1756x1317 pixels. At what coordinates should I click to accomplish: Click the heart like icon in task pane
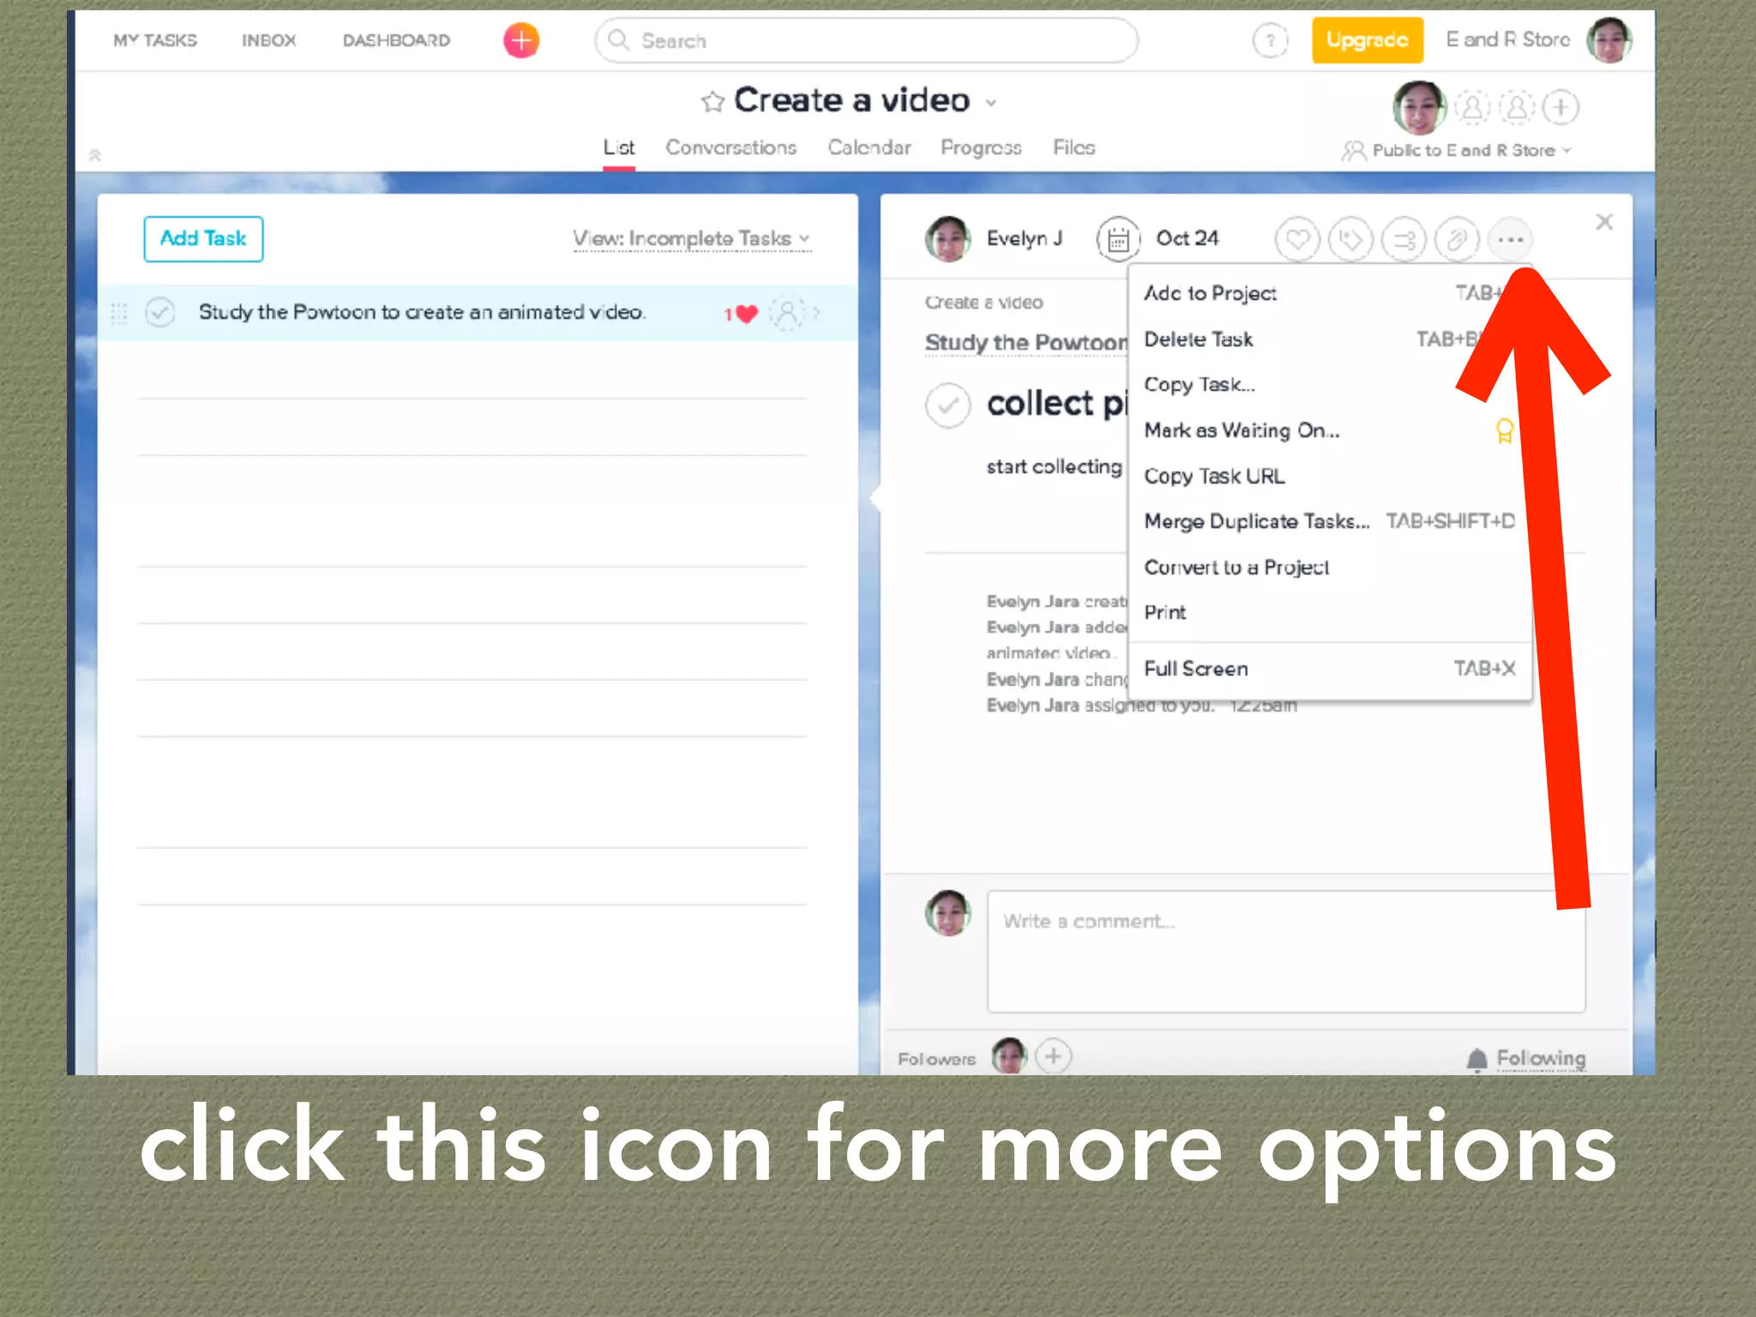[1297, 239]
